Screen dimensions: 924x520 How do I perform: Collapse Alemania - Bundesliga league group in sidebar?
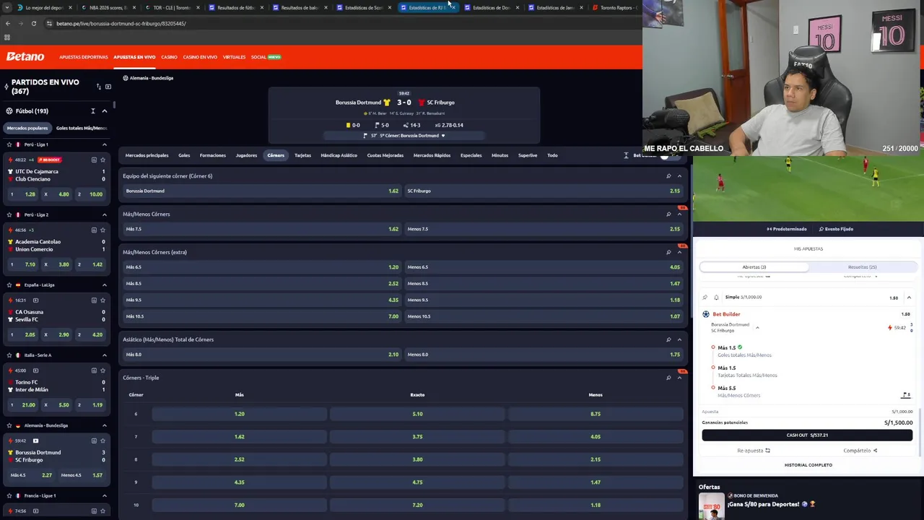pos(105,425)
